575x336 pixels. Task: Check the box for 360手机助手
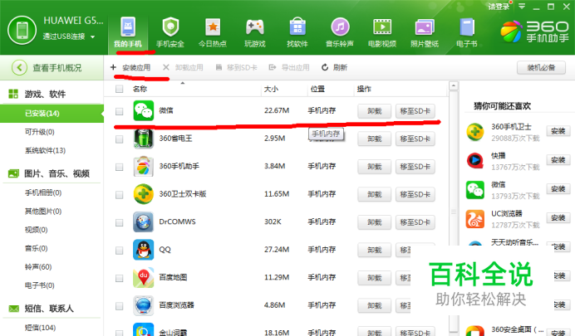pyautogui.click(x=119, y=167)
